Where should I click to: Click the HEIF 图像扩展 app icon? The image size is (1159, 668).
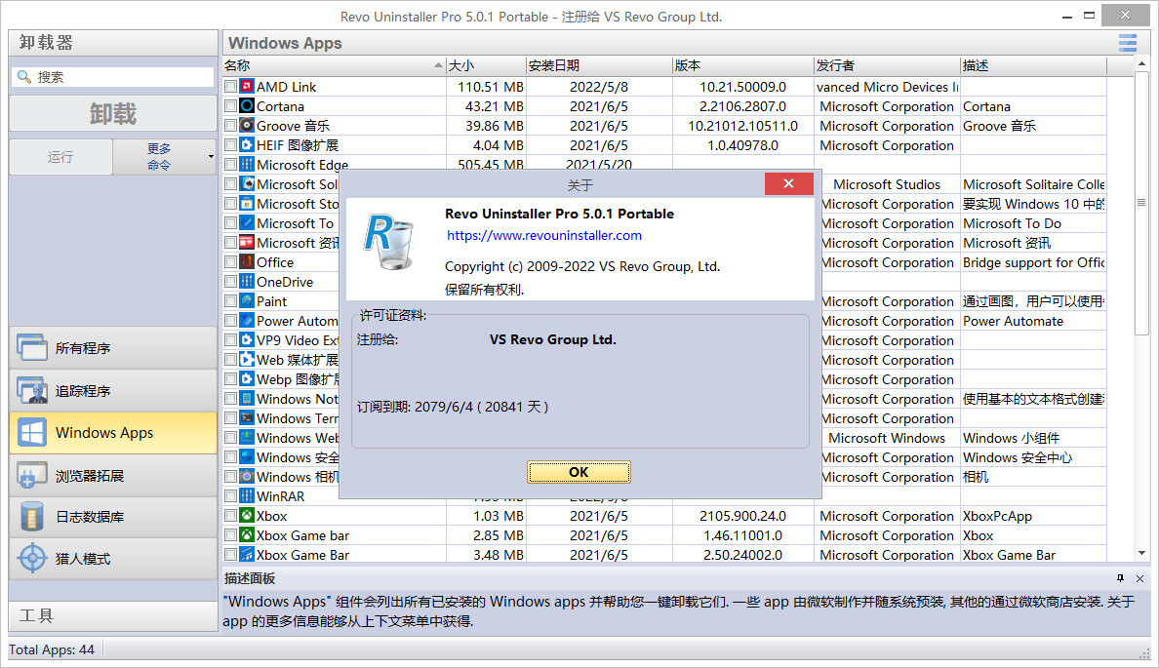[247, 145]
